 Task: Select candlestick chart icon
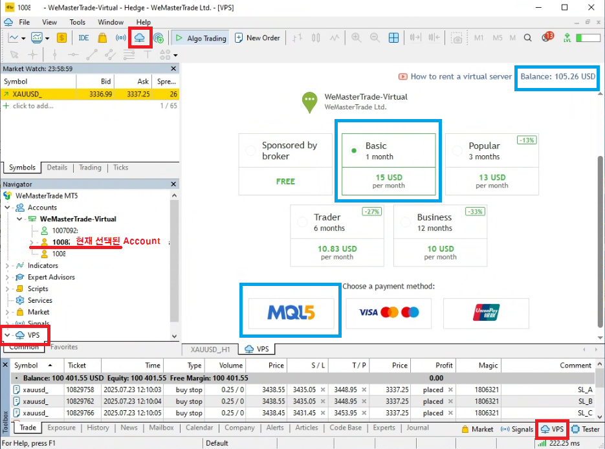tap(316, 38)
